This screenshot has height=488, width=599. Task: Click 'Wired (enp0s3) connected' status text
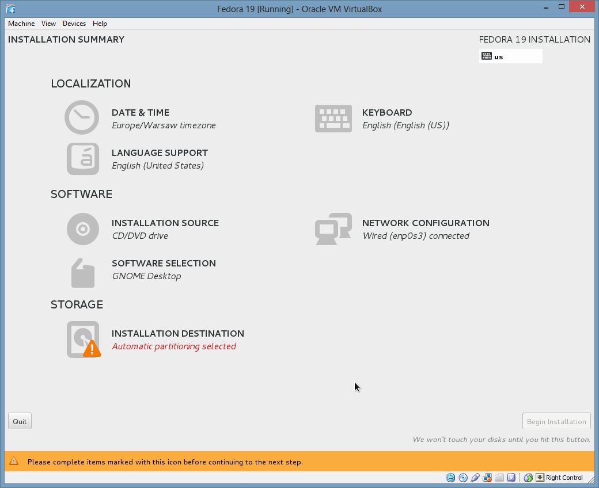416,236
